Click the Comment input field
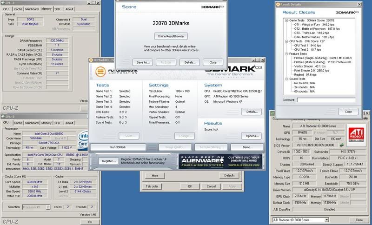The width and height of the screenshot is (372, 225). point(326,100)
